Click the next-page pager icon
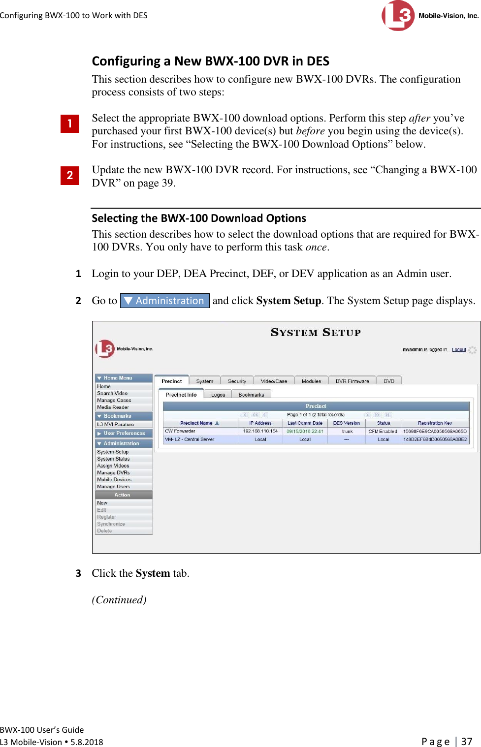Viewport: 481px width, 747px height. pyautogui.click(x=367, y=415)
